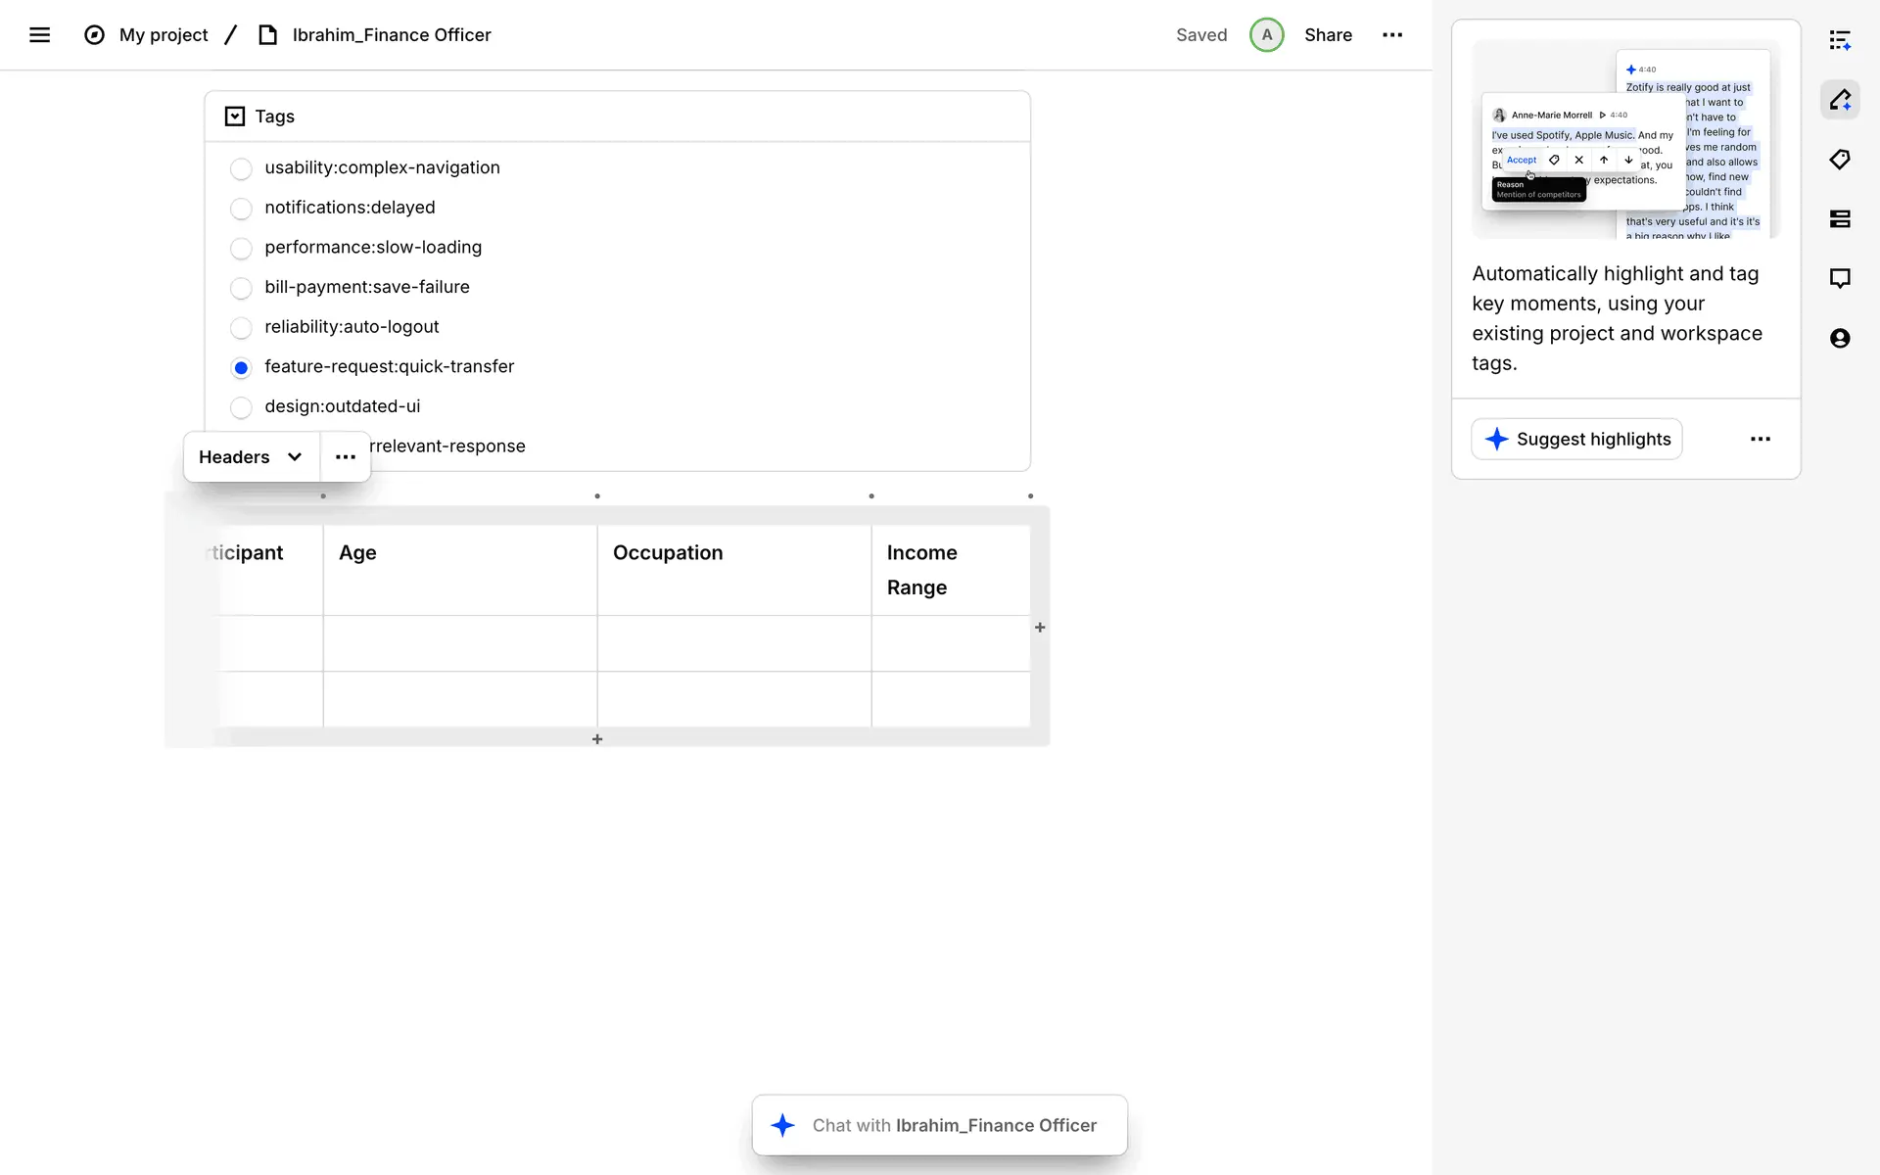The height and width of the screenshot is (1175, 1880).
Task: Open the comments sidebar icon
Action: tap(1840, 279)
